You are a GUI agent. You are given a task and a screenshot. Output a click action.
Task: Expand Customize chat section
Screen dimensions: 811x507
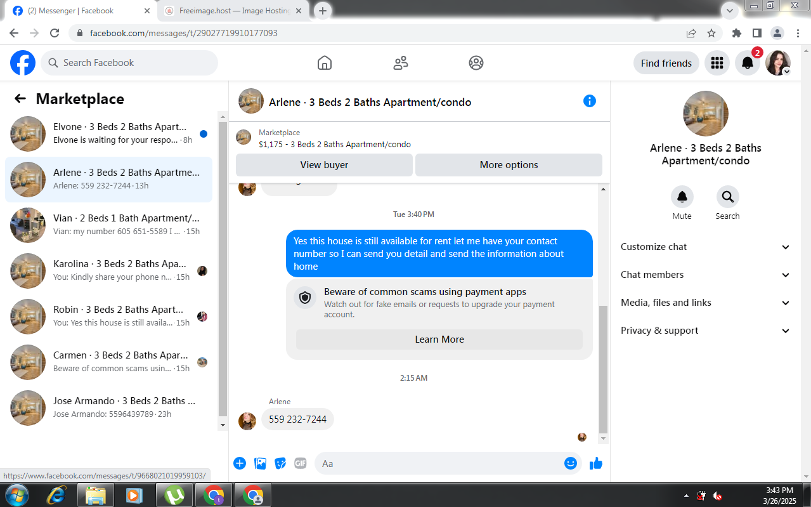pos(706,247)
